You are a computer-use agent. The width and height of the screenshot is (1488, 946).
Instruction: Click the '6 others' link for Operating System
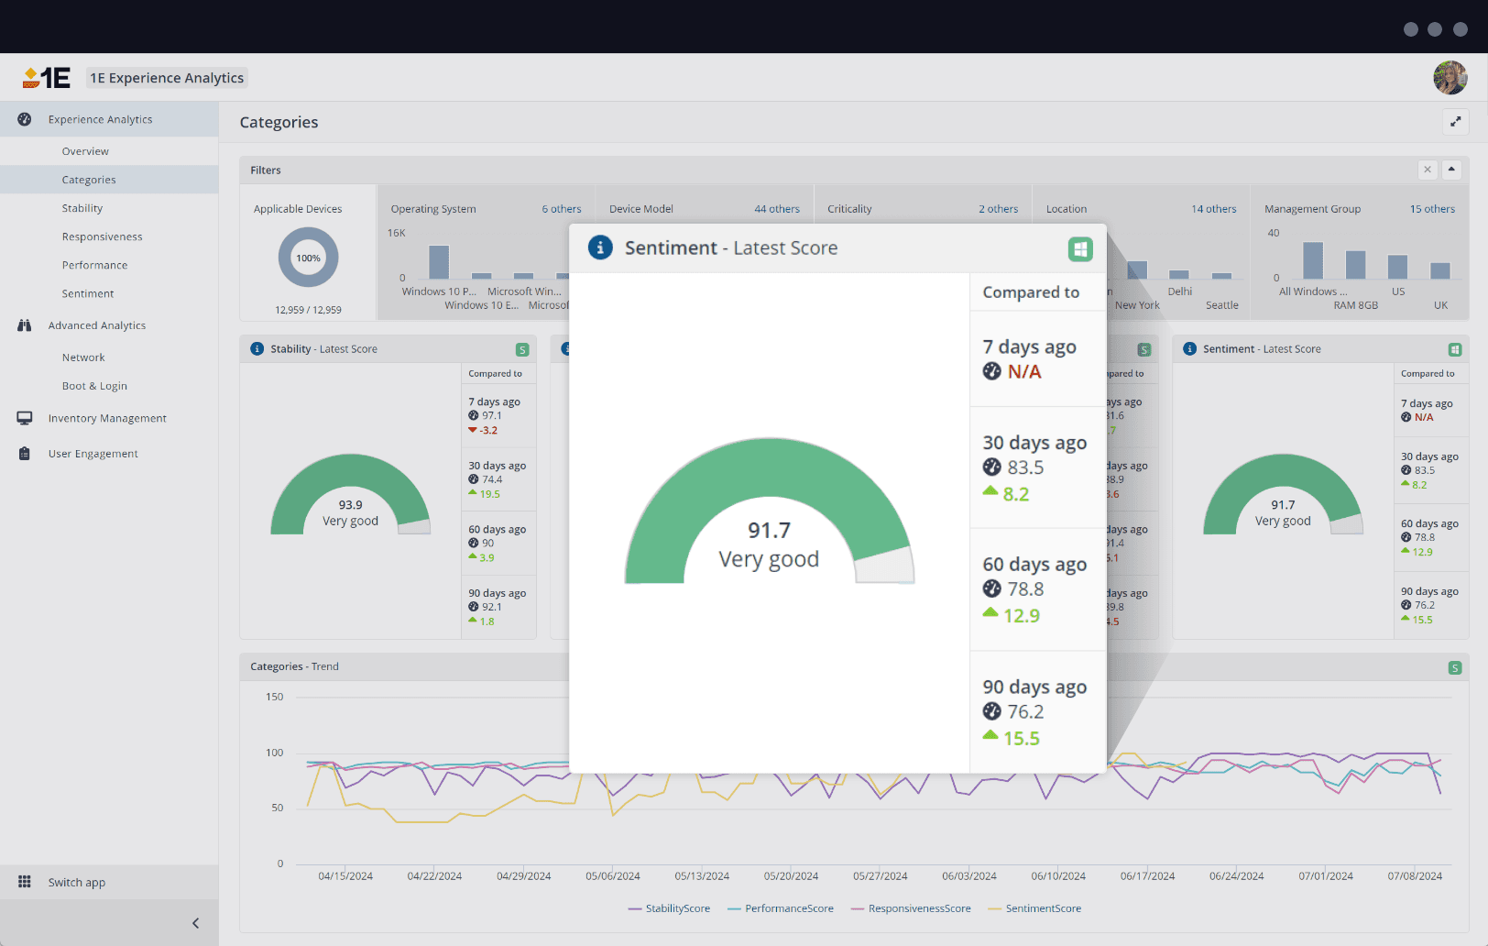pos(562,209)
